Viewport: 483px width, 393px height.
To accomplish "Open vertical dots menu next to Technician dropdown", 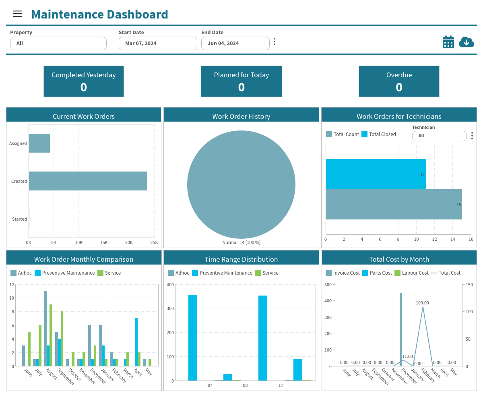I will pos(472,136).
